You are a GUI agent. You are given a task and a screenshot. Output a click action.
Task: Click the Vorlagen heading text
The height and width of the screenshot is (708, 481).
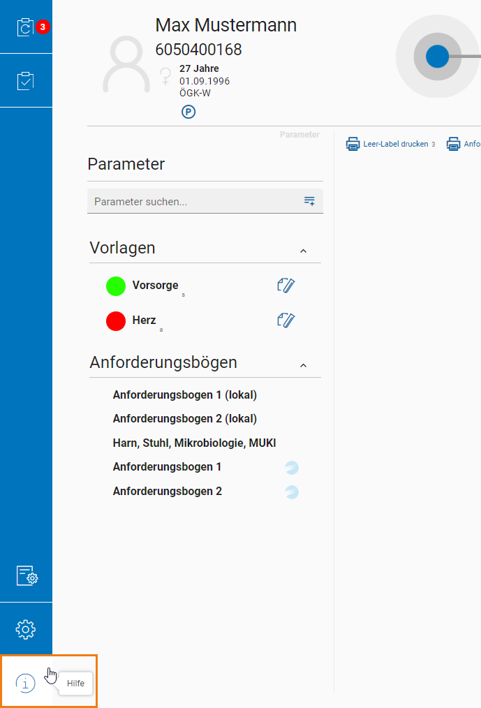point(122,248)
